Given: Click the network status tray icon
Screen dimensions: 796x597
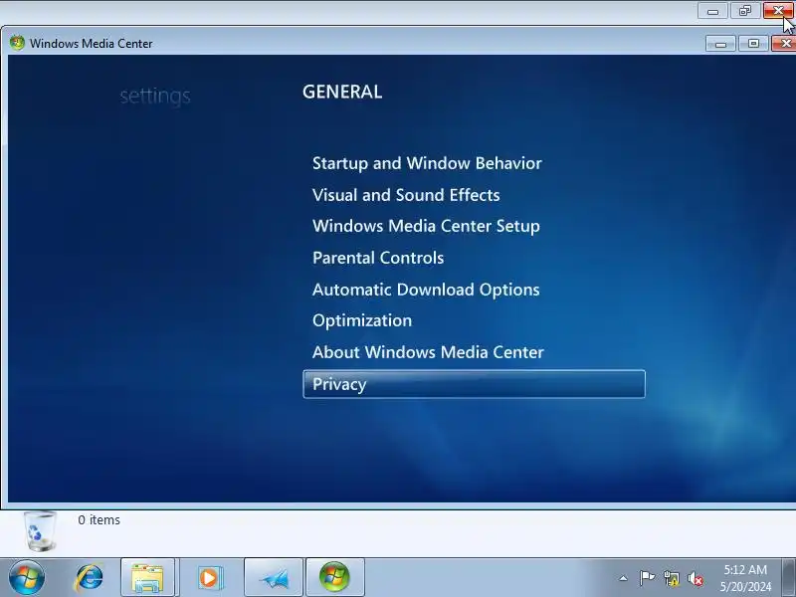Looking at the screenshot, I should tap(671, 578).
